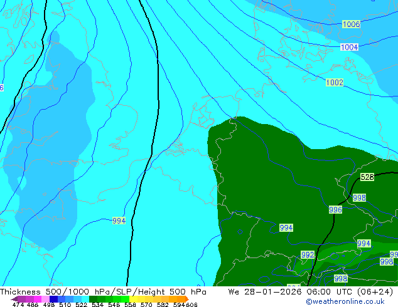This screenshot has height=307, width=398.
Task: Click the black 528 thickness contour label
Action: click(367, 177)
